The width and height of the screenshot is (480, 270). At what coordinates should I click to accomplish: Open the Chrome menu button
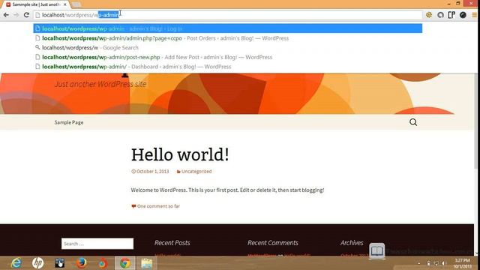474,15
